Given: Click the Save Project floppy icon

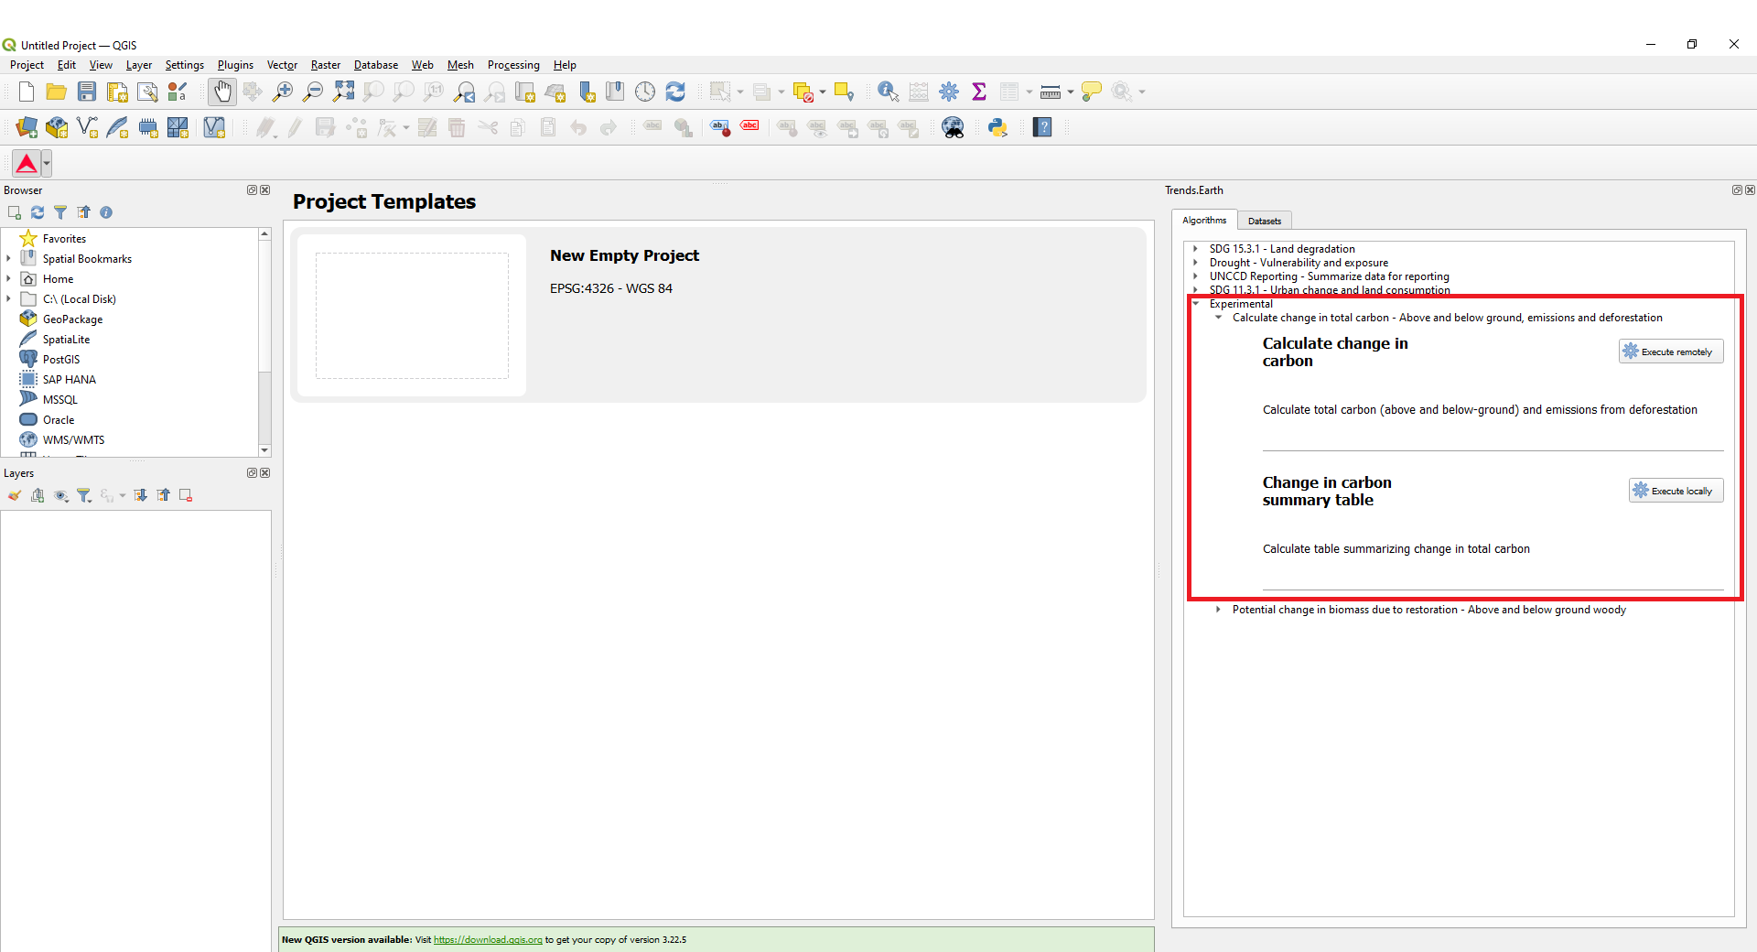Looking at the screenshot, I should (87, 92).
